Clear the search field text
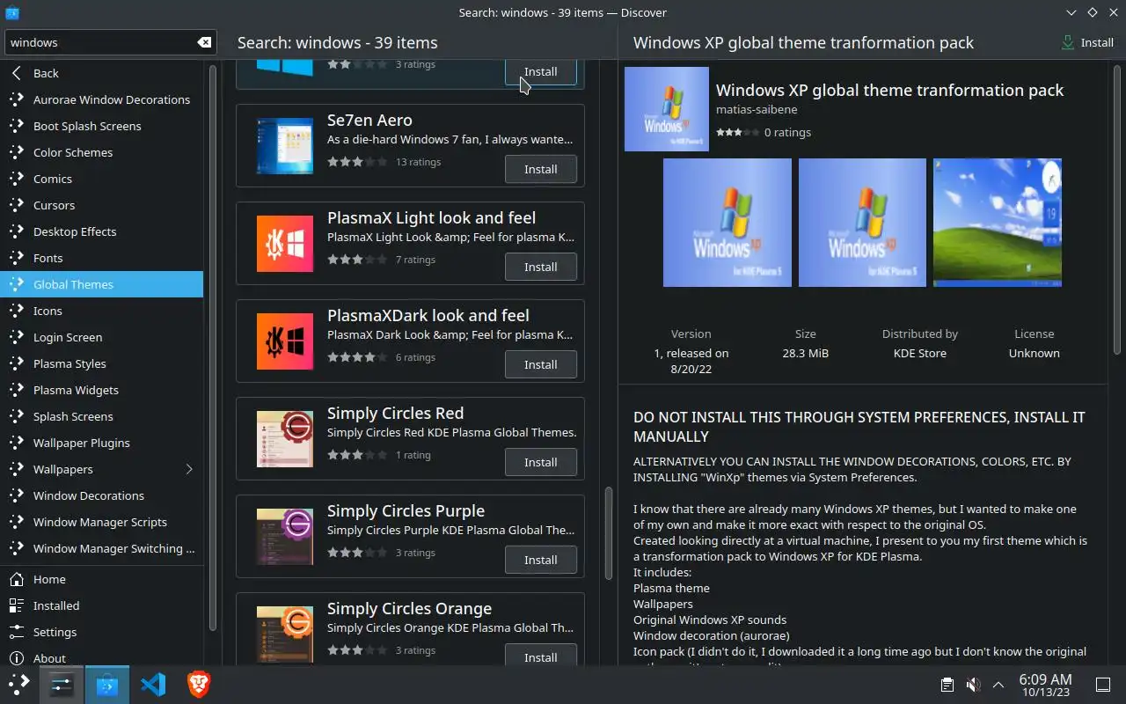Screen dimensions: 1126x704 [x=204, y=42]
